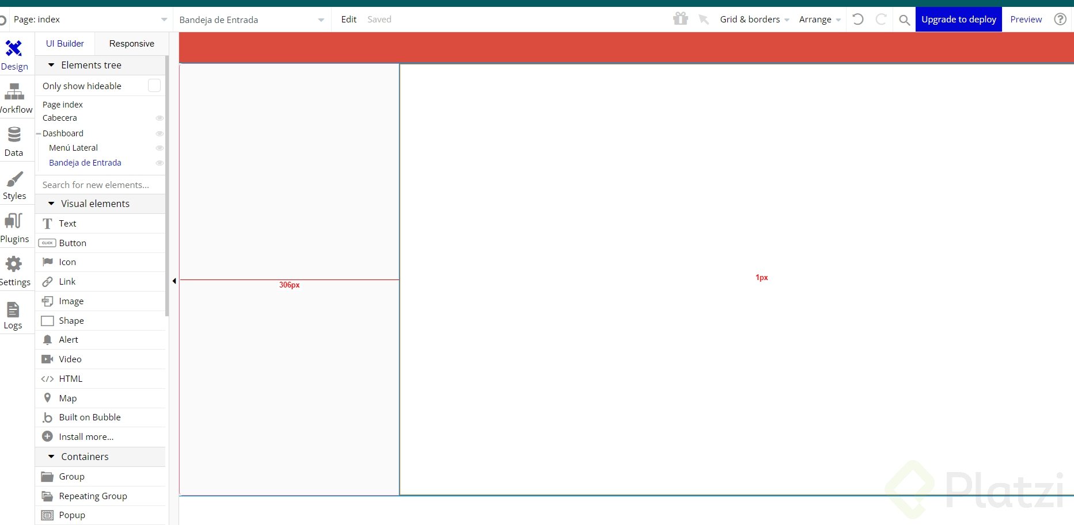Select the Repeating Group container
Screen dimensions: 1074x525
click(101, 496)
